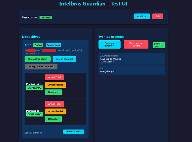This screenshot has width=192, height=142.
Task: Click the Sessao ativa label
Action: click(29, 17)
